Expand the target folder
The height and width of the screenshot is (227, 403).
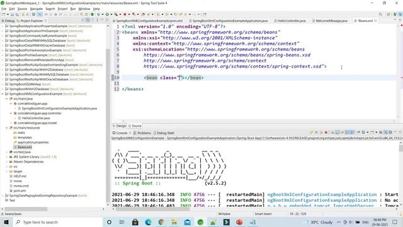point(7,172)
